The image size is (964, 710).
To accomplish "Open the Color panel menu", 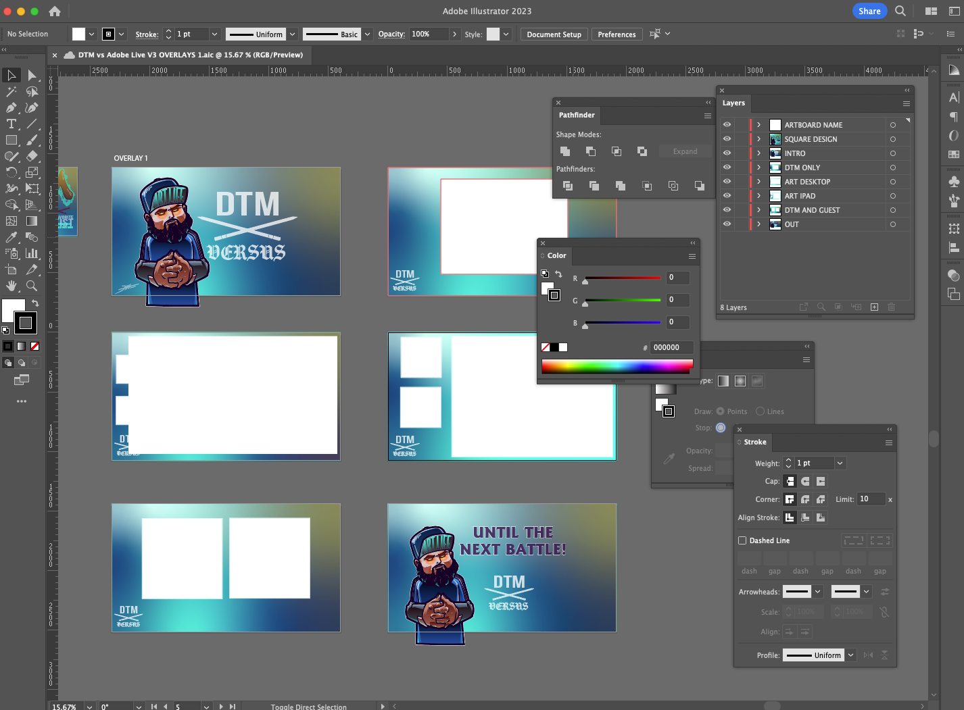I will (692, 256).
